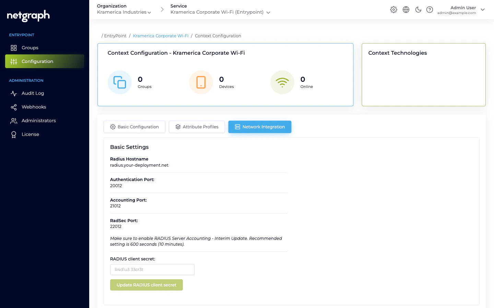Switch to the Basic Configuration tab
The image size is (494, 308).
134,127
